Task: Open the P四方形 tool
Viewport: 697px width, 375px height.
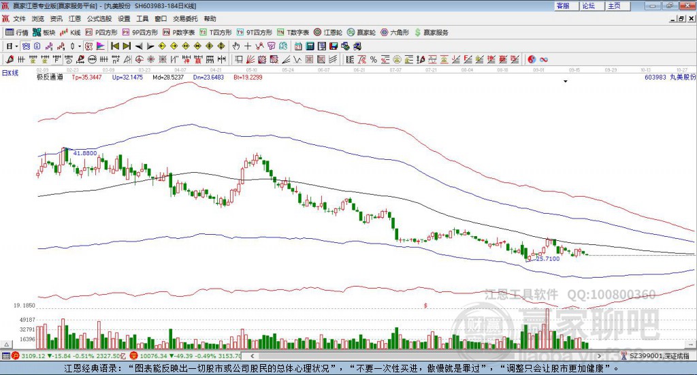Action: tap(101, 33)
